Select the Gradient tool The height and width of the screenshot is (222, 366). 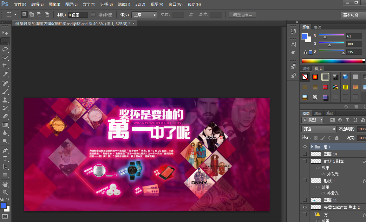(5, 125)
